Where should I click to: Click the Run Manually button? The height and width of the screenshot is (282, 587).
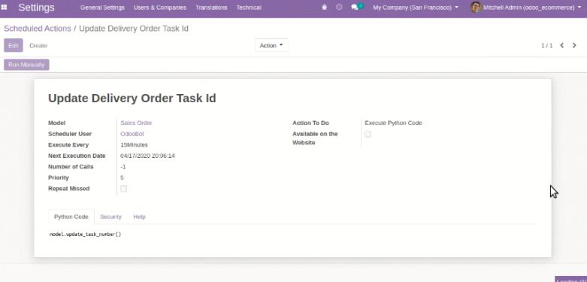26,65
